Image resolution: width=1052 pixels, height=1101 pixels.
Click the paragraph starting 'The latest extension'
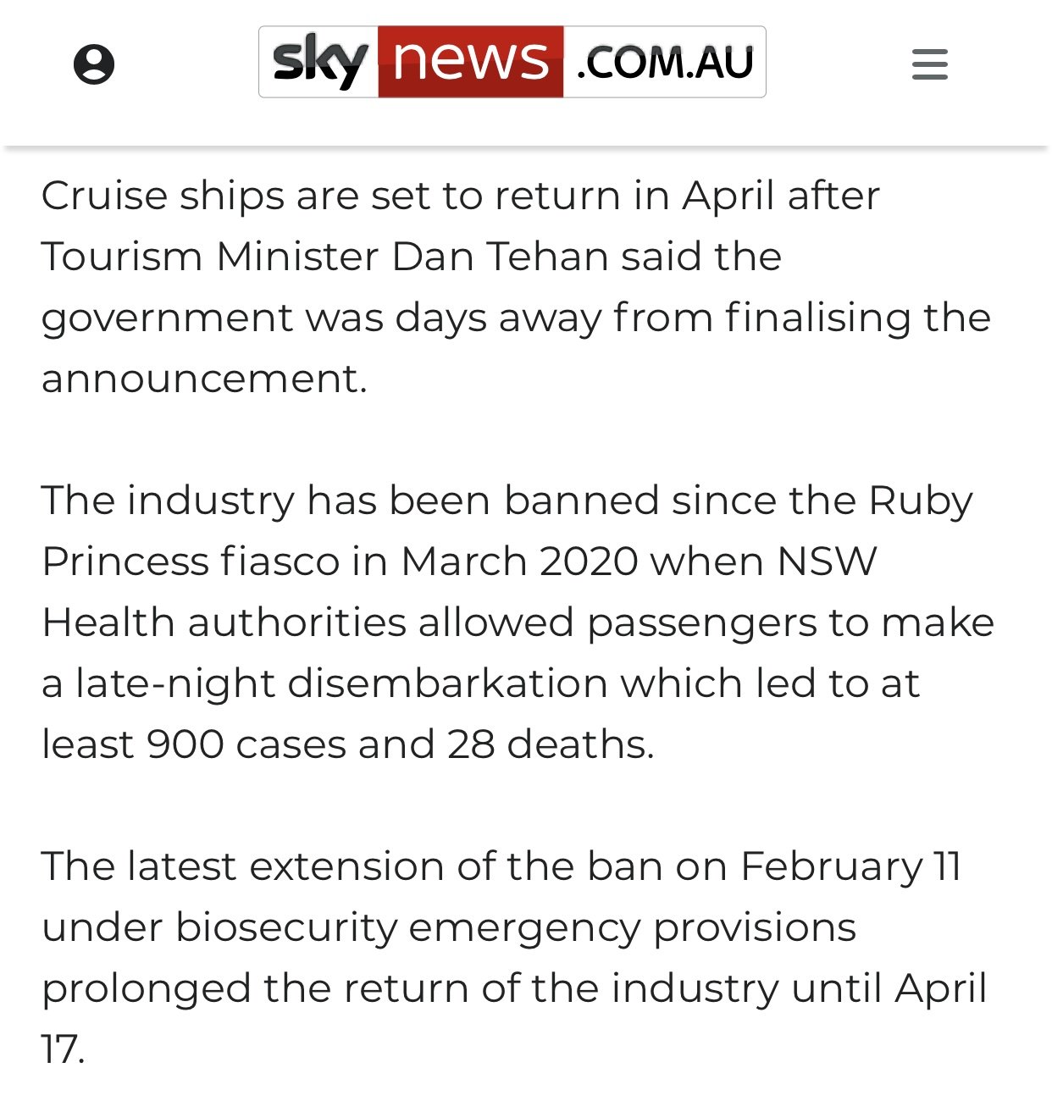[514, 957]
